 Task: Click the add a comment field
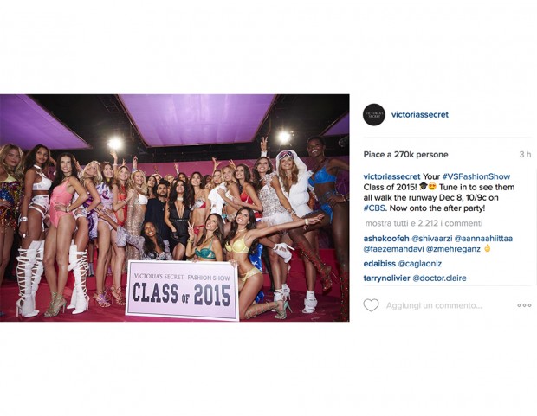coord(434,305)
